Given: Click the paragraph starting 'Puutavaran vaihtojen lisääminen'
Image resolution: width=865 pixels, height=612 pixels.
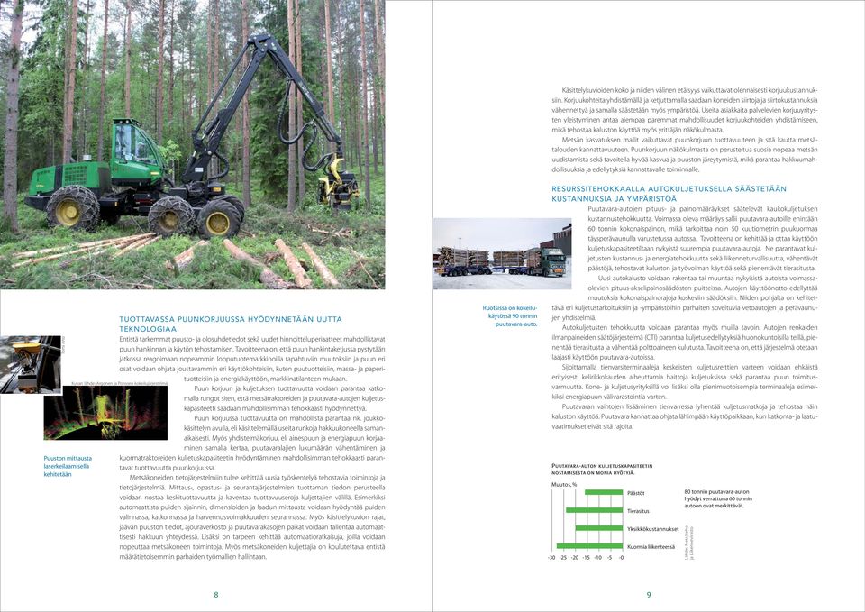Looking at the screenshot, I should point(685,416).
